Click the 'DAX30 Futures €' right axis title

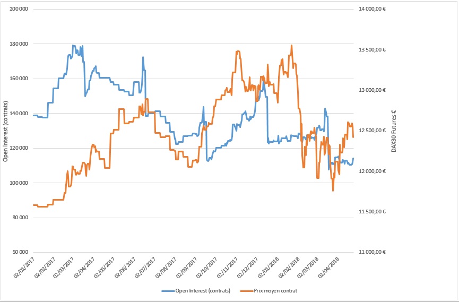pyautogui.click(x=394, y=131)
